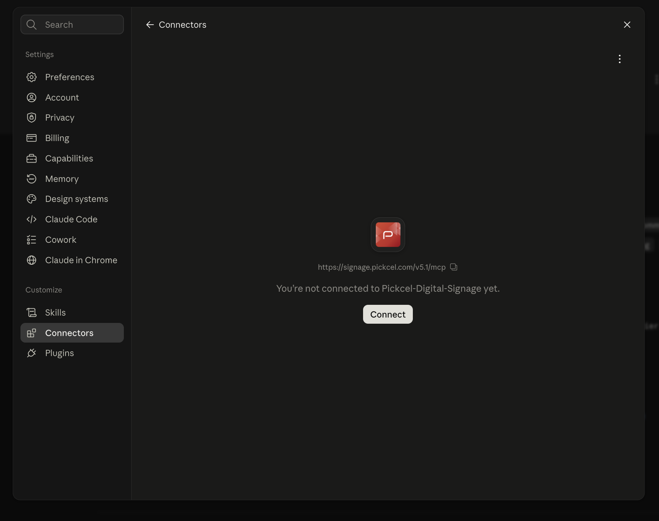Open the Cowork checklist icon

[32, 240]
